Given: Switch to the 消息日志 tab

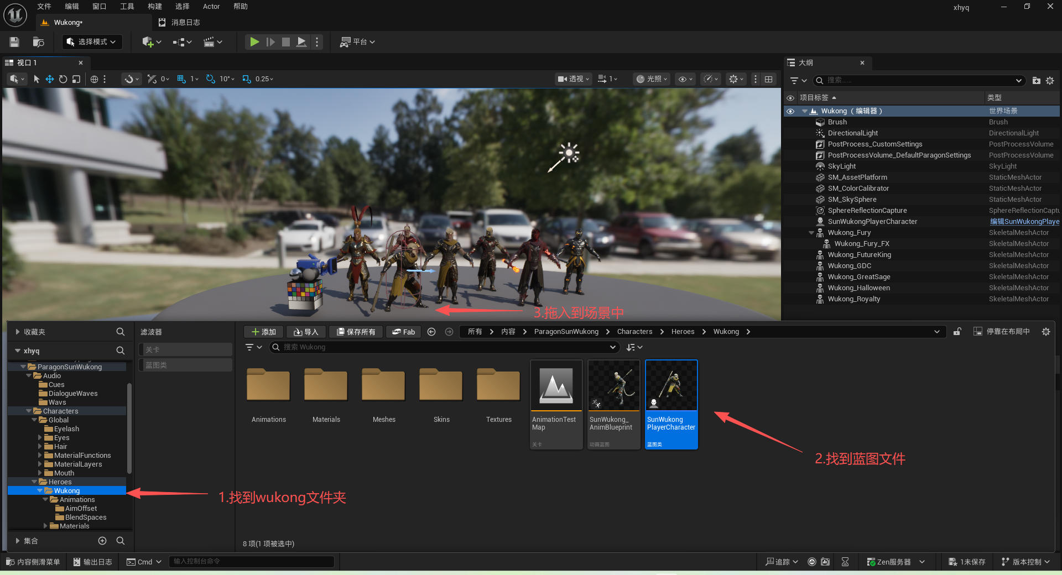Looking at the screenshot, I should (180, 23).
